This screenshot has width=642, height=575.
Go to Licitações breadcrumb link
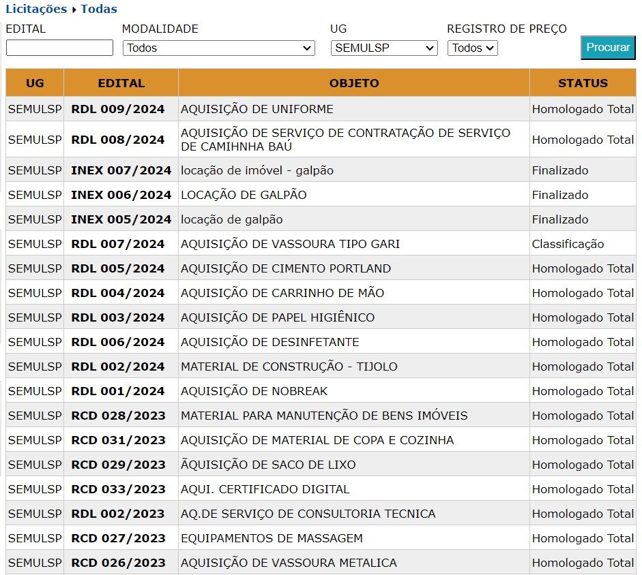coord(36,9)
